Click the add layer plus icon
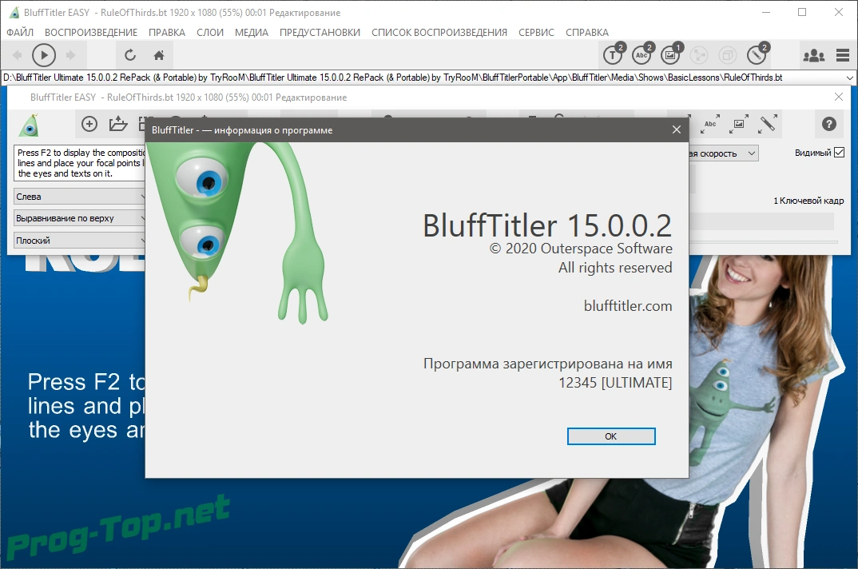Viewport: 858px width, 569px height. click(89, 124)
